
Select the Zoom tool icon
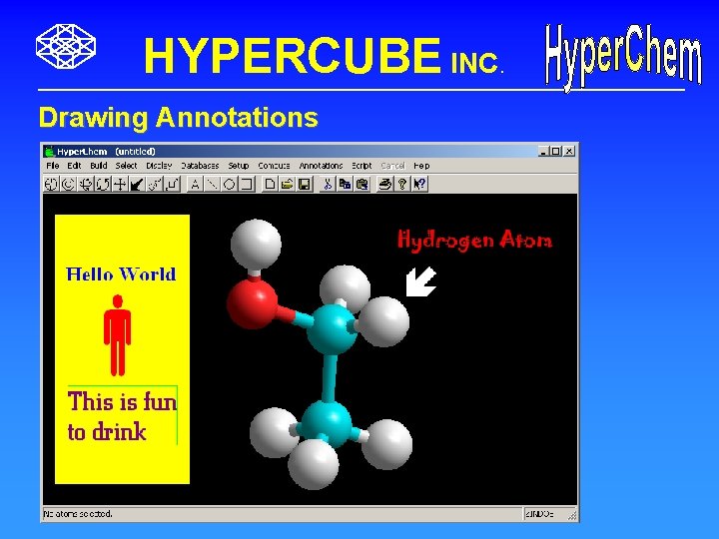click(155, 185)
